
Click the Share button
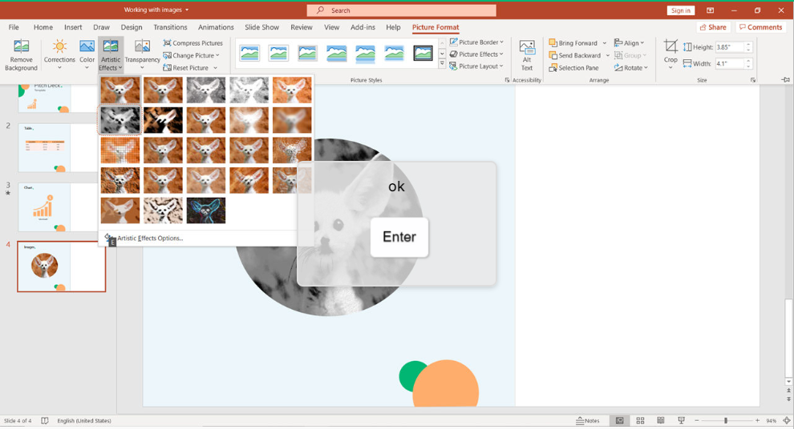pyautogui.click(x=714, y=27)
